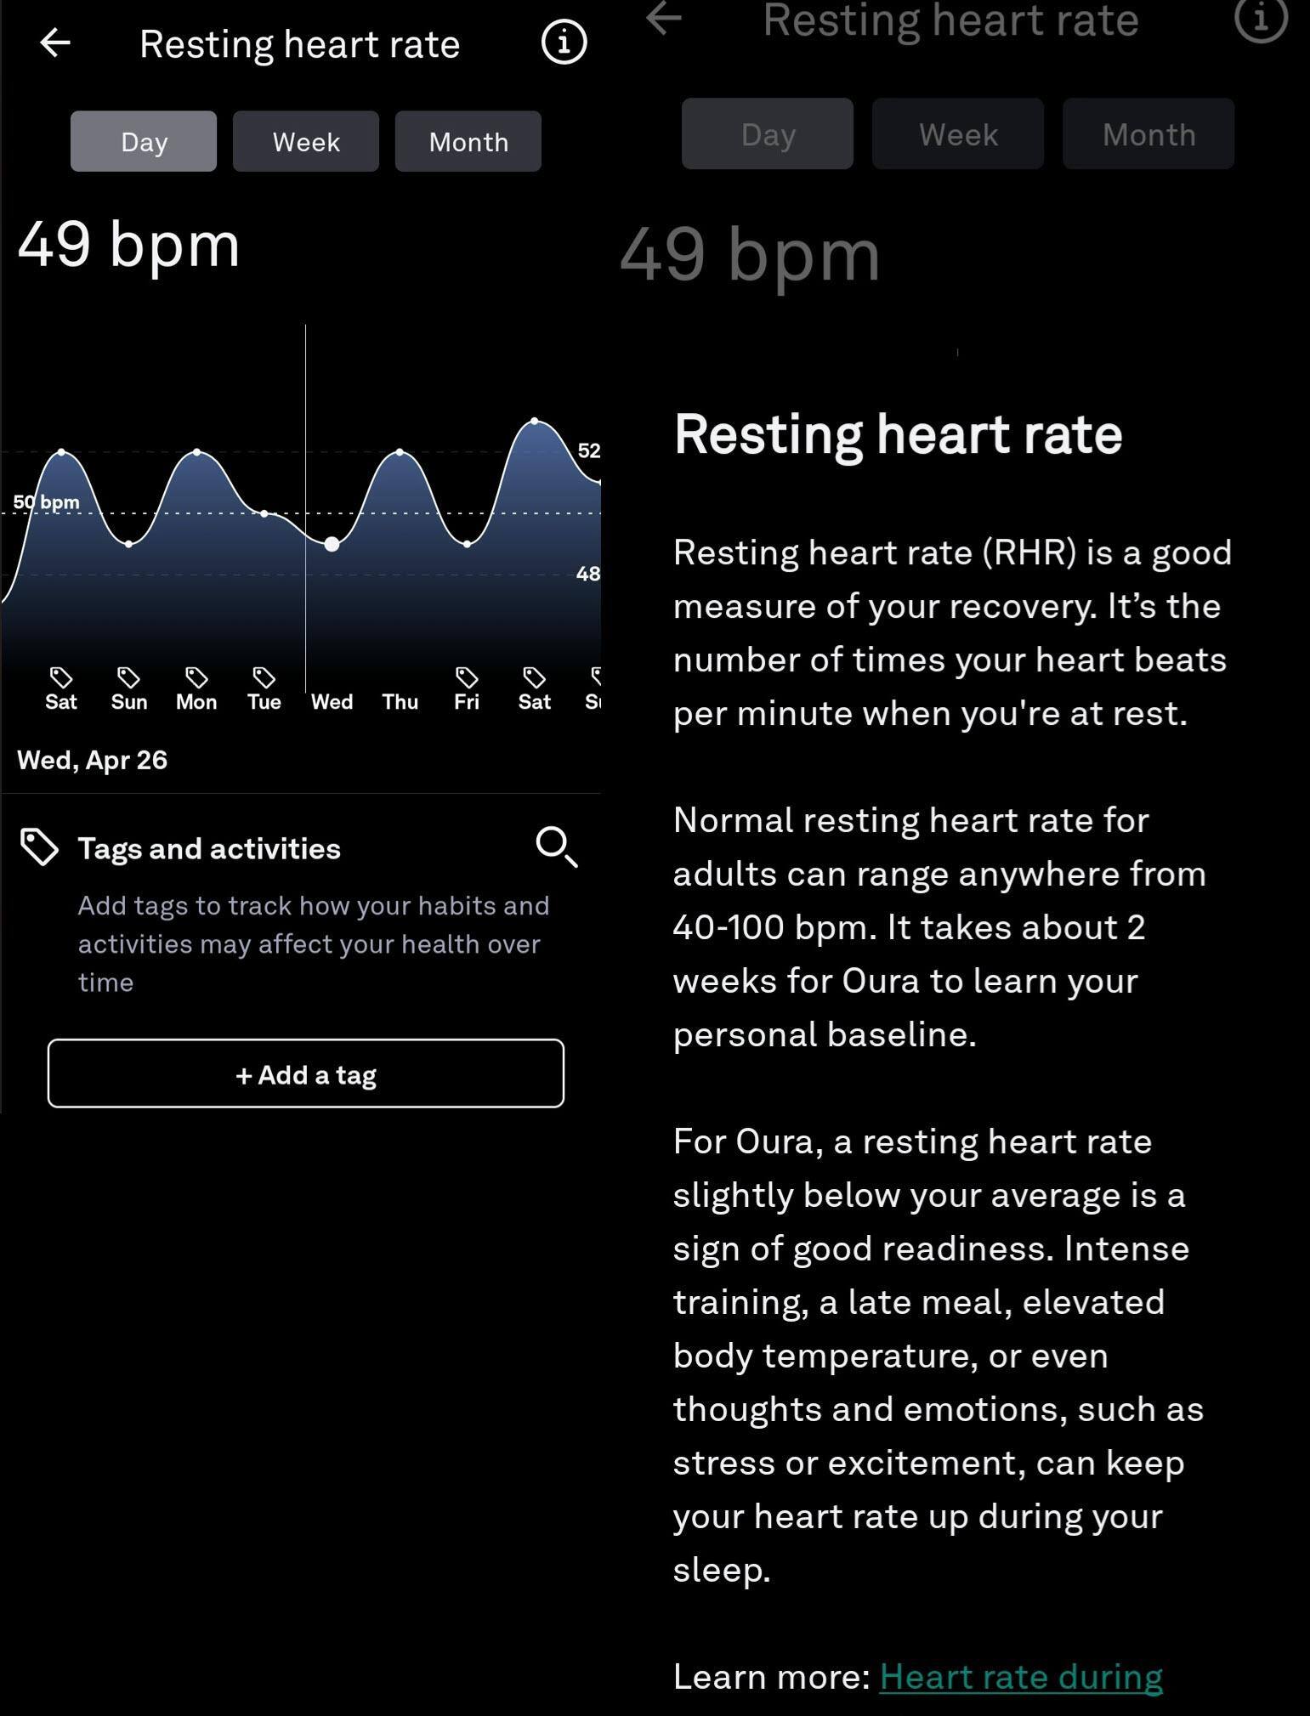Viewport: 1310px width, 1716px height.
Task: Select the Thu data point on chart
Action: [400, 452]
